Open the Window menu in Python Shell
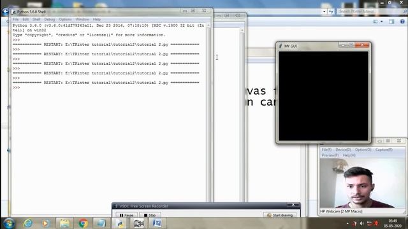Viewport: 408px width, 229px height. click(x=82, y=20)
